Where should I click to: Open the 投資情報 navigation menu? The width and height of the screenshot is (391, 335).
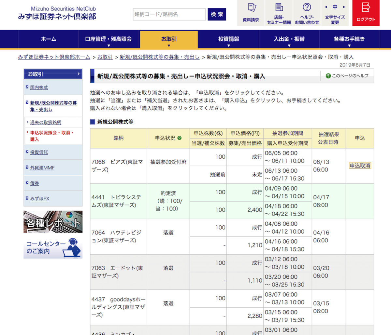coord(229,39)
